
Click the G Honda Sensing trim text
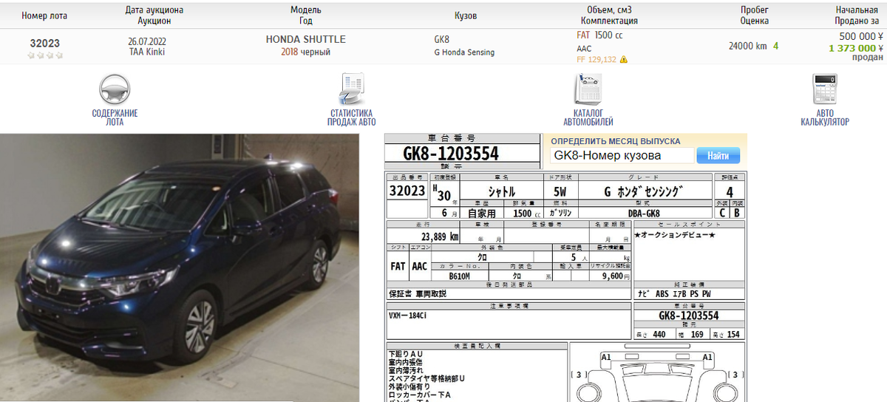click(464, 52)
